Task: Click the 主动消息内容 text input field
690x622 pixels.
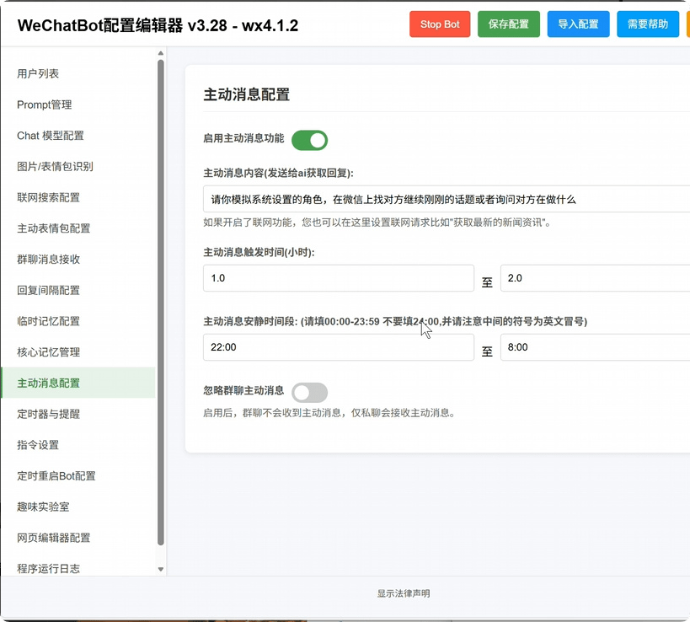Action: [x=447, y=199]
